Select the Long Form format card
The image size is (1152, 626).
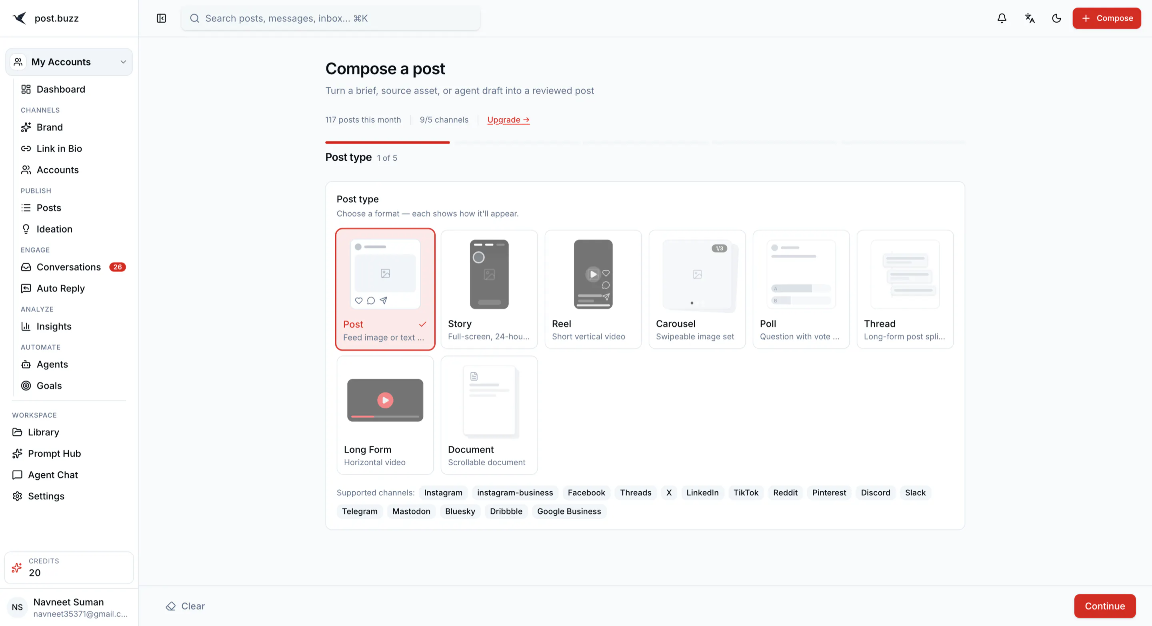coord(385,415)
